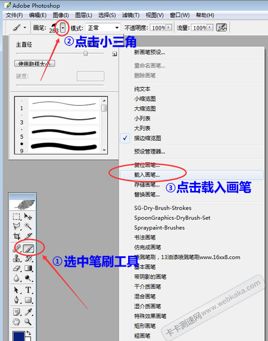Choose 复位画笔... menu entry
Screen dimensions: 268x341
point(147,165)
